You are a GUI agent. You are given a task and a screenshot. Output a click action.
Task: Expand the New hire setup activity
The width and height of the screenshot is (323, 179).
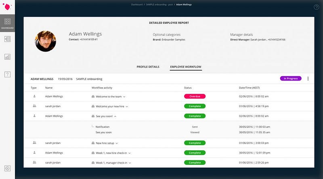pos(117,143)
